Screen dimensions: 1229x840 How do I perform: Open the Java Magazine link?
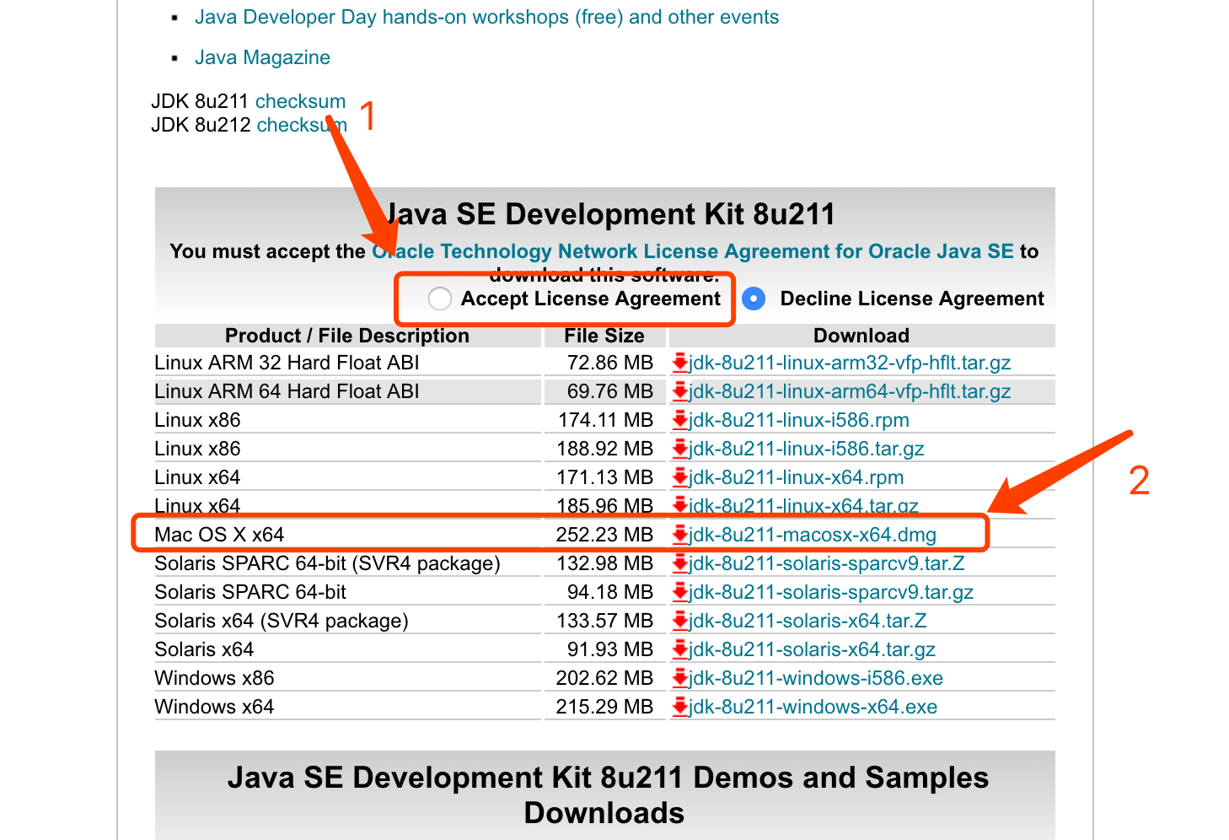262,57
